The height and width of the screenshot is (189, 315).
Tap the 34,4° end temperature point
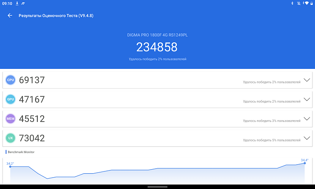(305, 163)
